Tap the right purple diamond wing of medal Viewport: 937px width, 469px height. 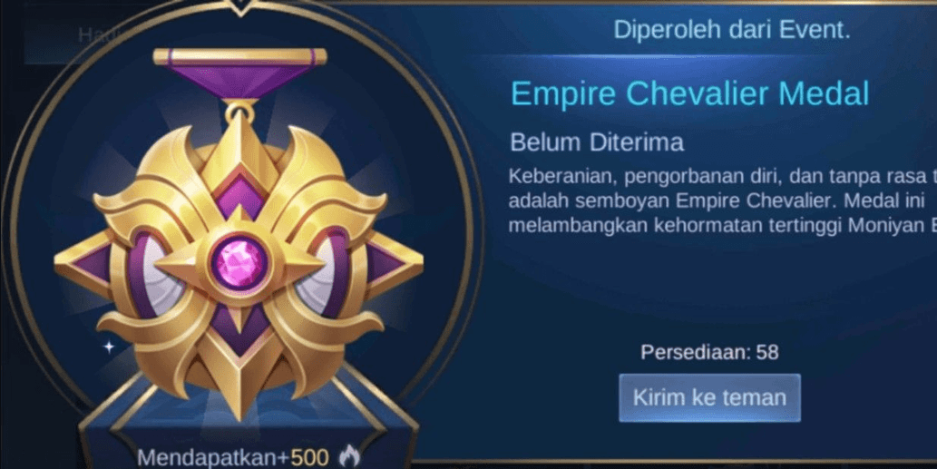(x=395, y=263)
